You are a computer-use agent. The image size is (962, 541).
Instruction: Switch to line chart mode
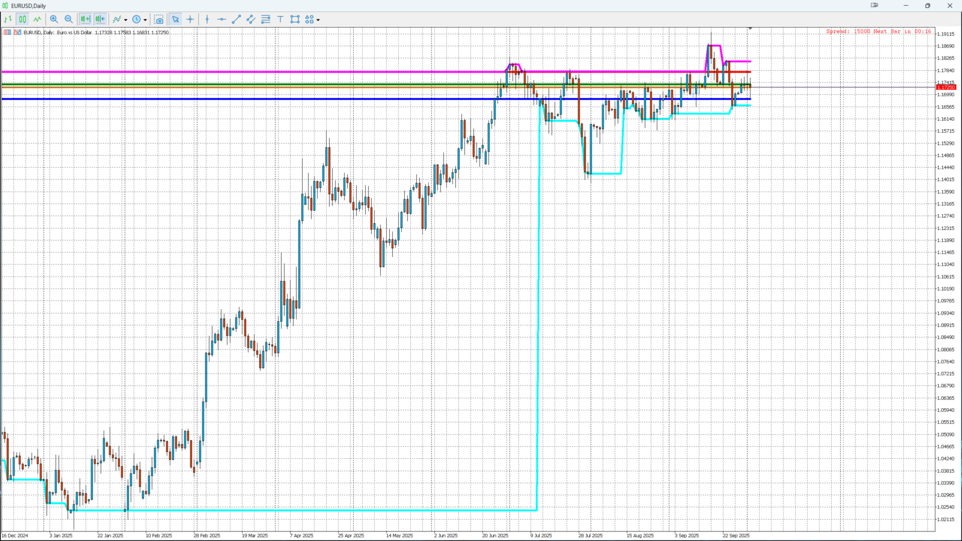(38, 20)
